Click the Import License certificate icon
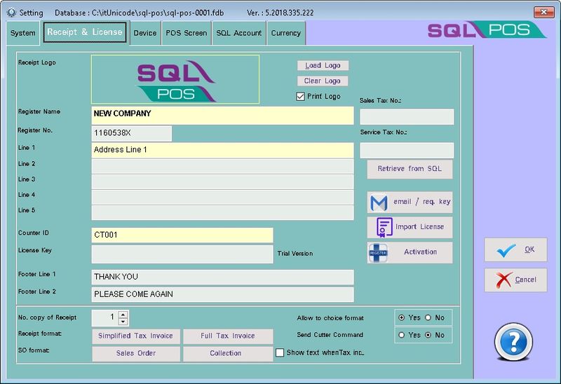Image resolution: width=561 pixels, height=384 pixels. [x=384, y=227]
